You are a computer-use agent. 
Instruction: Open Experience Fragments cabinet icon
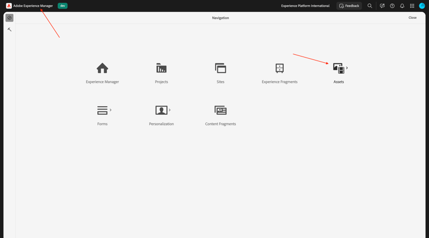pos(280,68)
